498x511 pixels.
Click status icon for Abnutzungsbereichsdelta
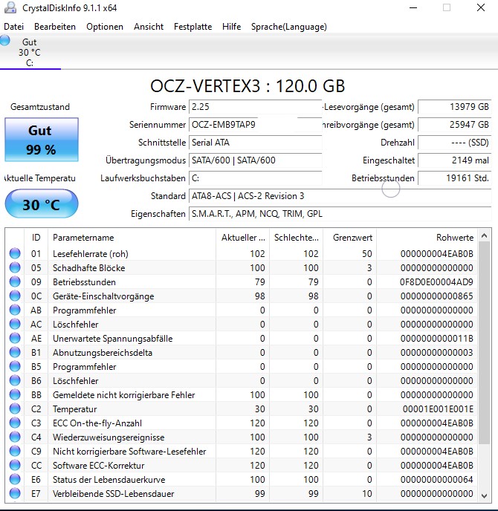coord(15,352)
